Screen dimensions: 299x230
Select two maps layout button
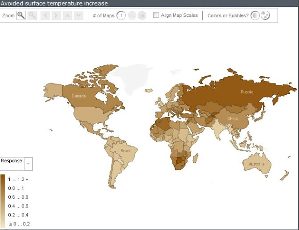[x=132, y=15]
